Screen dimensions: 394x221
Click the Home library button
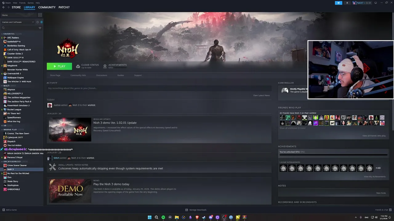(18, 15)
